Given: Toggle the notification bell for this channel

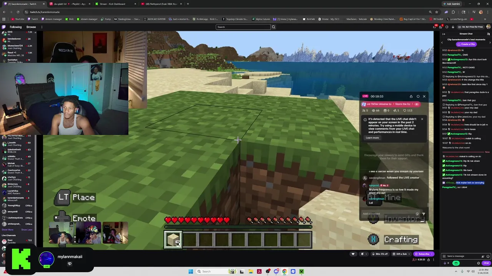Looking at the screenshot, I should click(x=364, y=254).
